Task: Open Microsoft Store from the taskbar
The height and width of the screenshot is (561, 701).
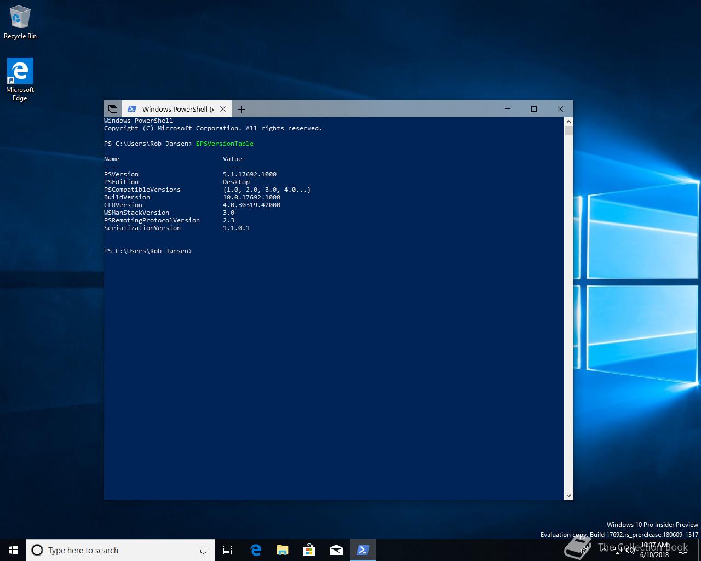Action: click(x=309, y=550)
